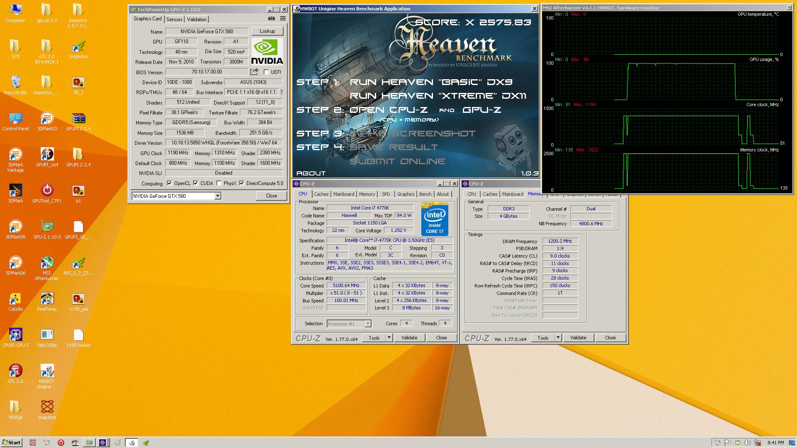The height and width of the screenshot is (448, 797).
Task: Click Tools button in CPU-Z CPU window
Action: pyautogui.click(x=374, y=338)
